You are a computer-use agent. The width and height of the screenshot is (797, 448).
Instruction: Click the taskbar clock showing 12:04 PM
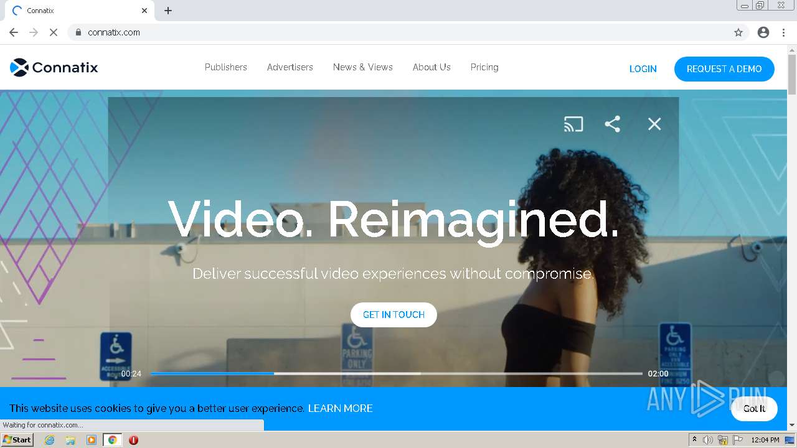[765, 440]
